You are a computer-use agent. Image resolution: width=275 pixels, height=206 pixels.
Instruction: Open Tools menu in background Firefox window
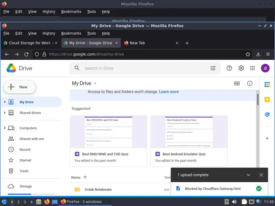point(91,12)
